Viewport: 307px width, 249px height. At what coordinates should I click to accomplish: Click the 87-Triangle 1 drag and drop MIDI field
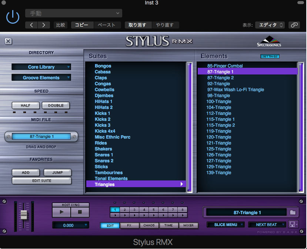tap(41, 136)
